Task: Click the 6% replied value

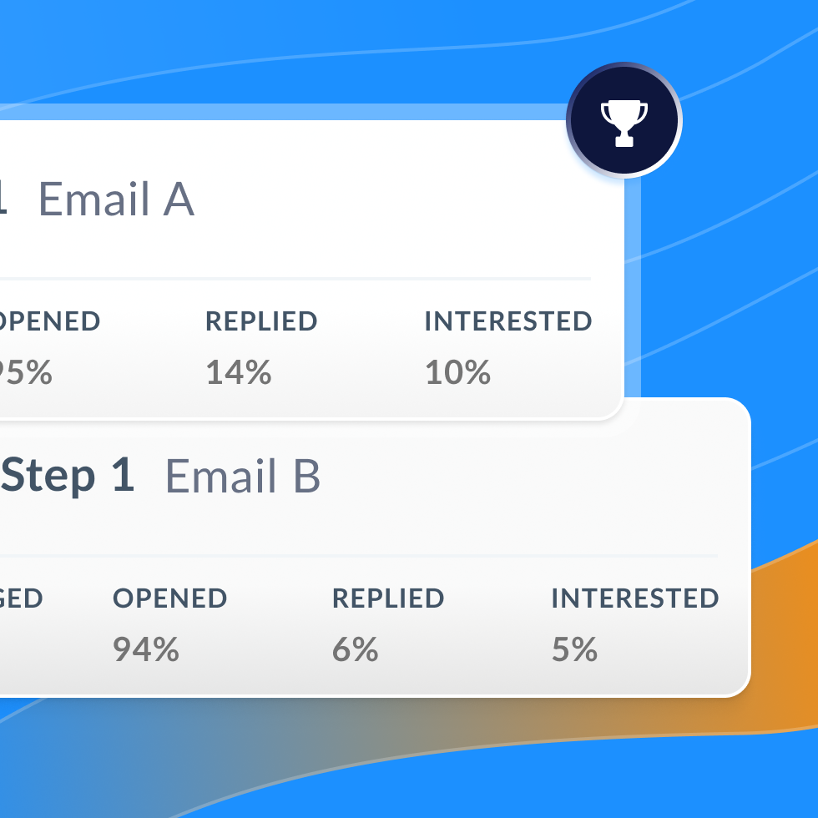Action: click(x=356, y=649)
